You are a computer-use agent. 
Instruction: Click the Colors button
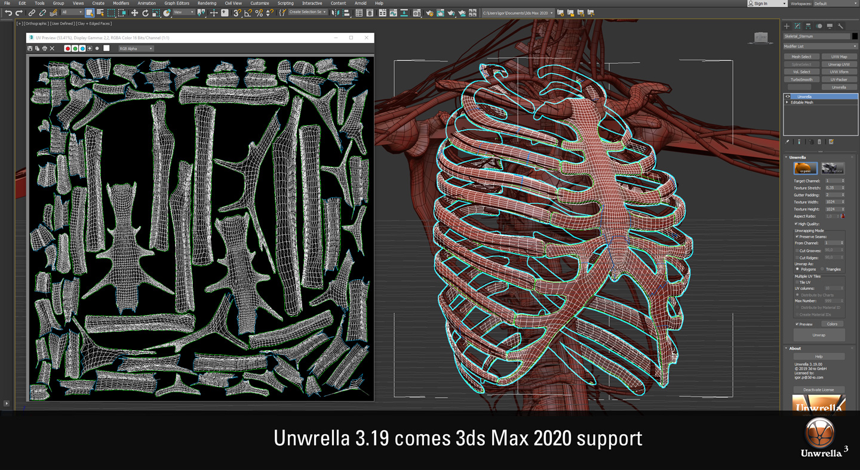tap(832, 324)
